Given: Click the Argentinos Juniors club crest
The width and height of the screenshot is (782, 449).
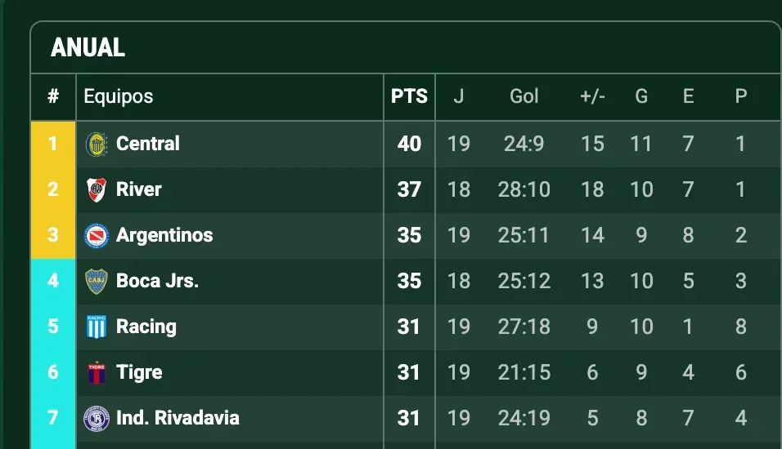Looking at the screenshot, I should coord(97,235).
